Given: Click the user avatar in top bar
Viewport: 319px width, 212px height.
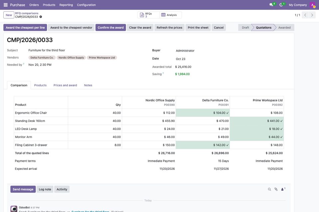Looking at the screenshot, I should (x=312, y=5).
